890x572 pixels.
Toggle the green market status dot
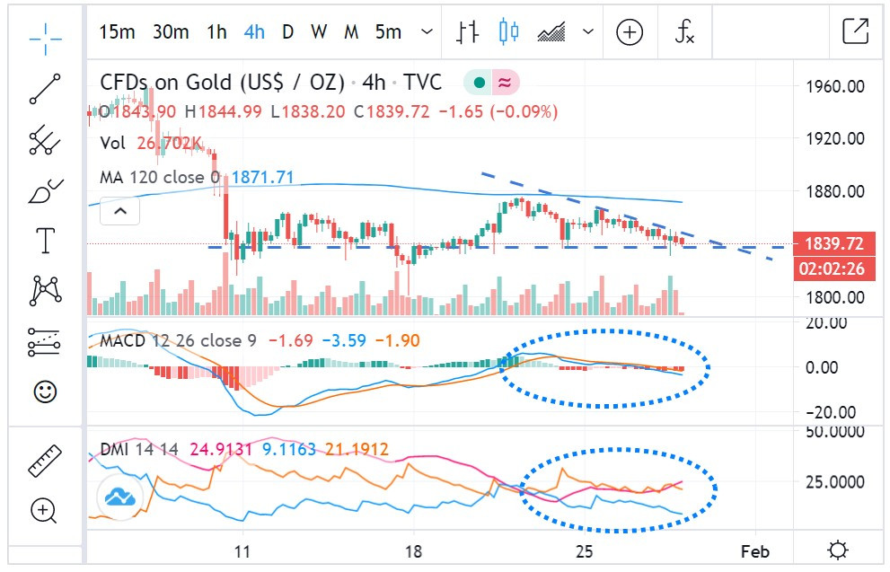pos(480,84)
